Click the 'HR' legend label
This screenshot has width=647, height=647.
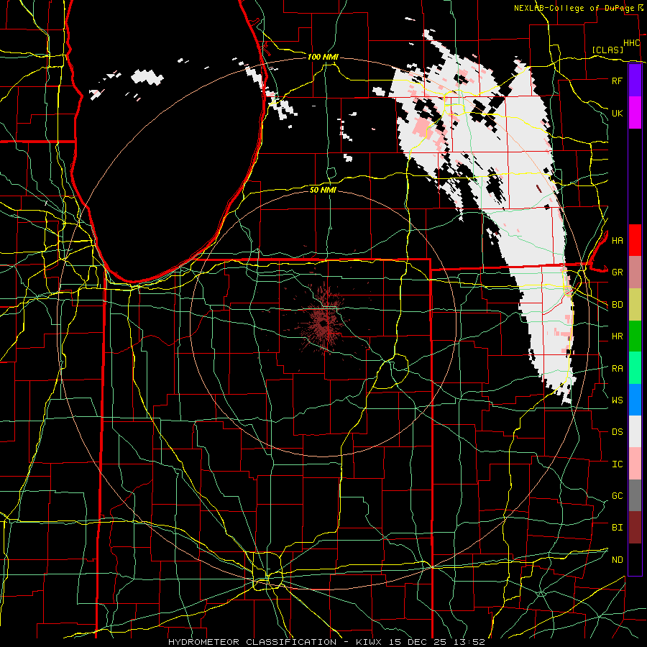pos(617,336)
